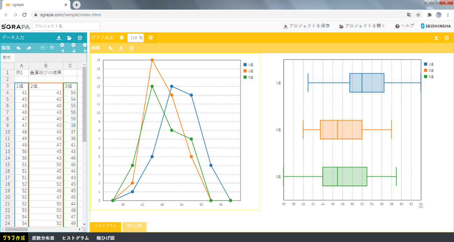454x242 pixels.
Task: Select cell with 2組 in row 3
Action: click(x=46, y=86)
